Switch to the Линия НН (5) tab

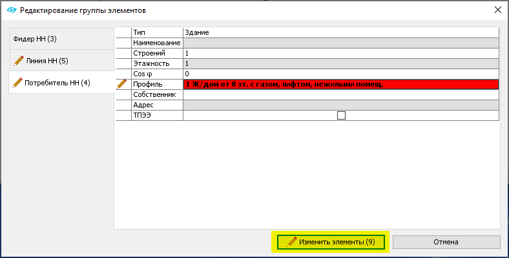tap(61, 61)
